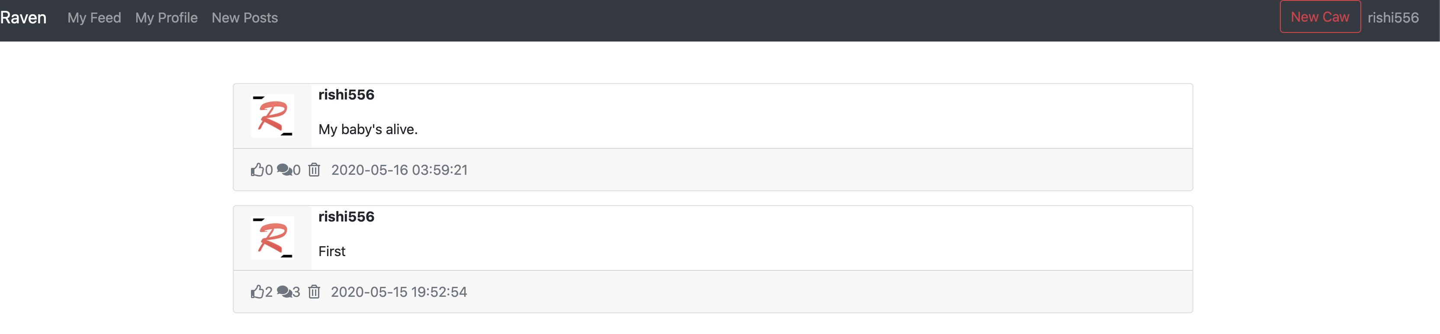Open author rishi556 on first post
The image size is (1440, 334).
point(347,94)
